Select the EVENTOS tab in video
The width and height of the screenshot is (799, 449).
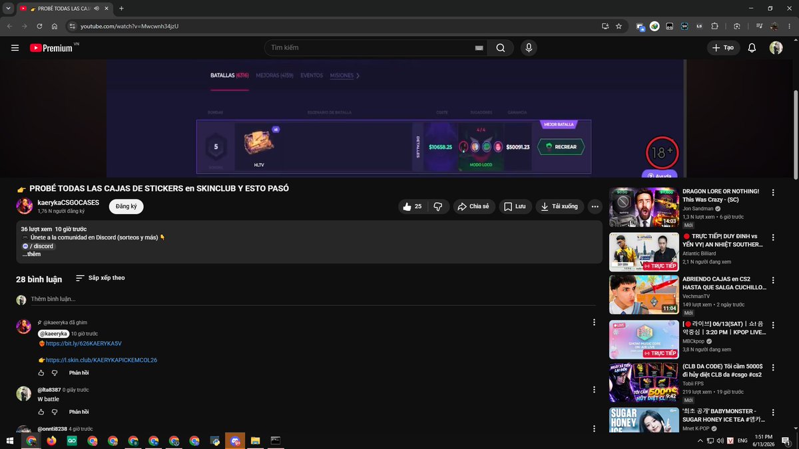[312, 76]
